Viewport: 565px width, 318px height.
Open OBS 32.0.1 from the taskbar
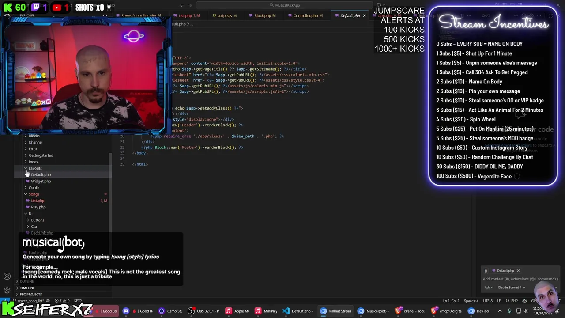pyautogui.click(x=203, y=311)
